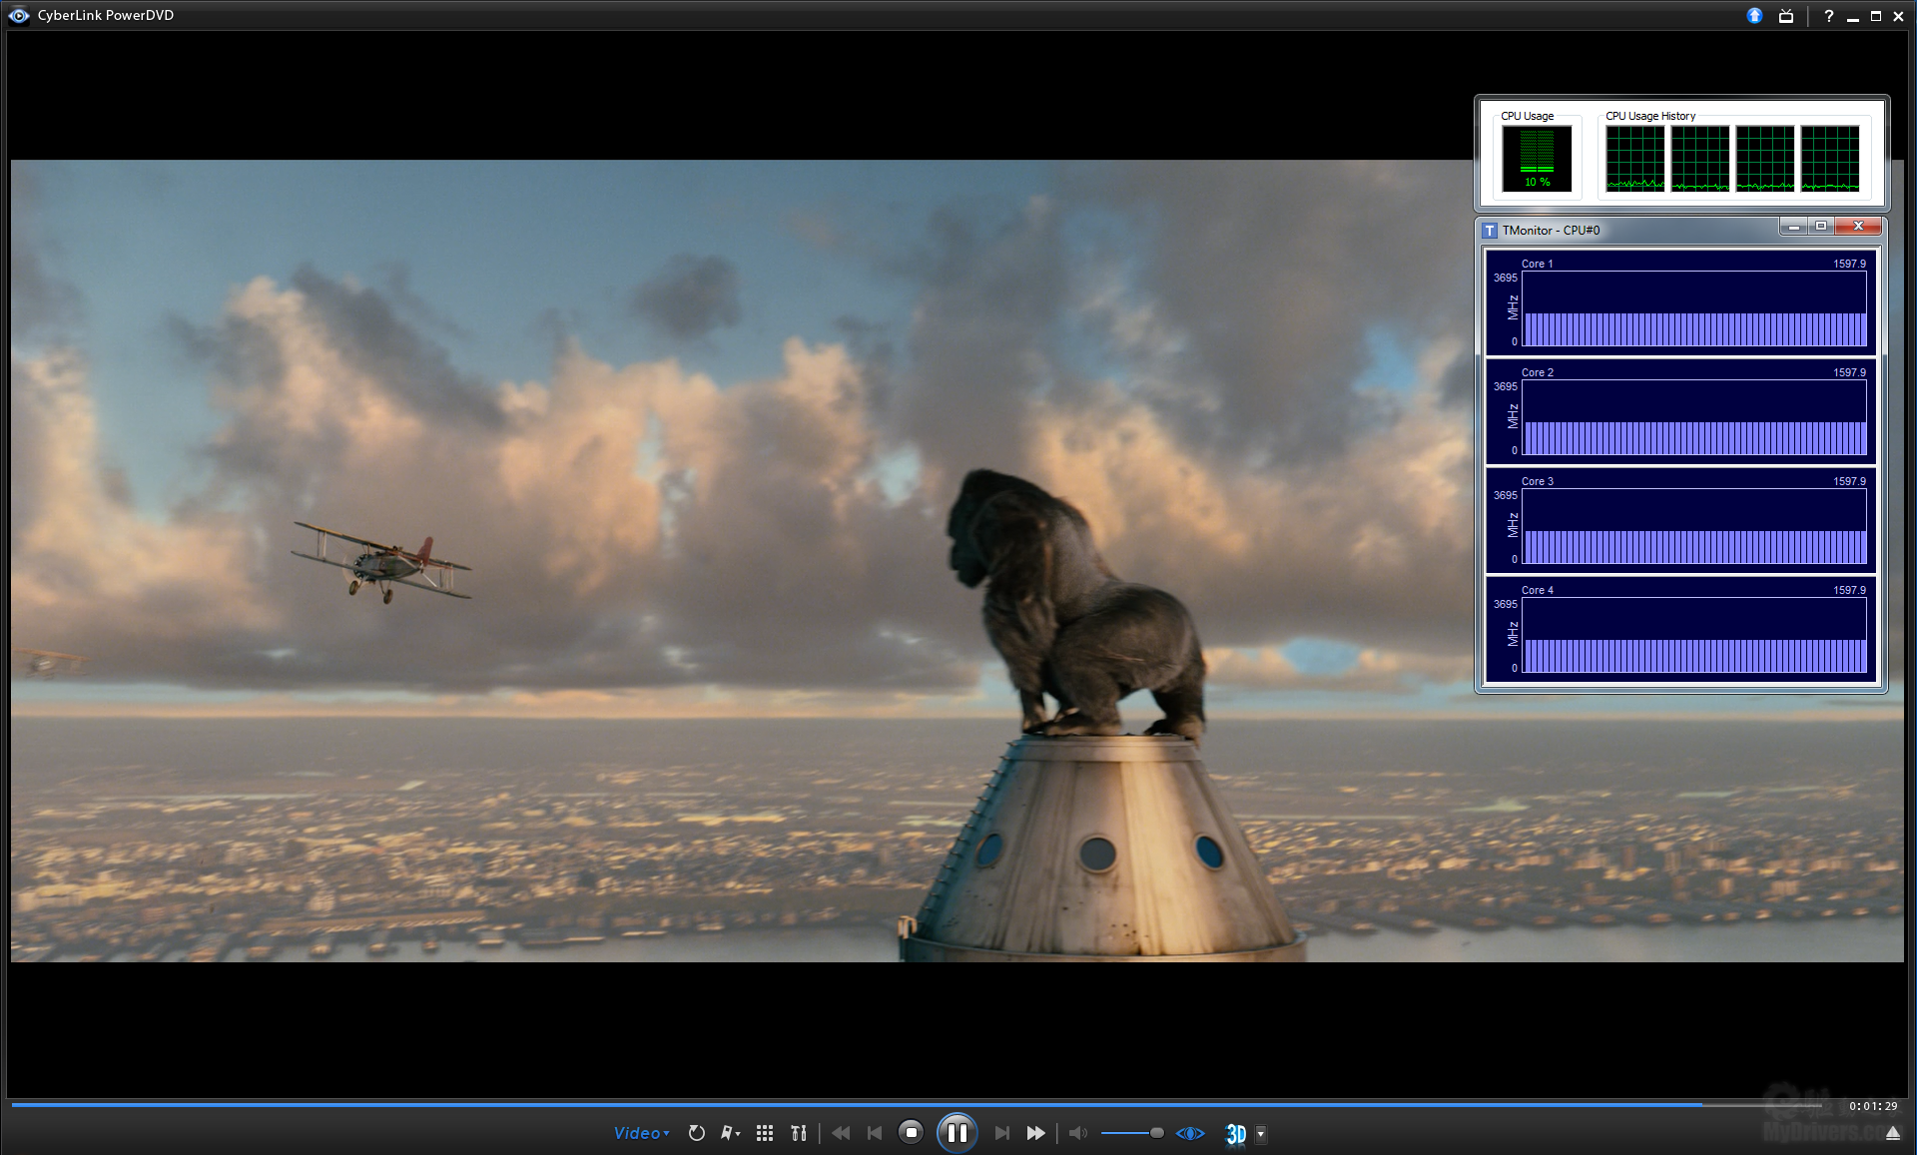Image resolution: width=1917 pixels, height=1155 pixels.
Task: Switch to TV cinema mode icon
Action: [1786, 16]
